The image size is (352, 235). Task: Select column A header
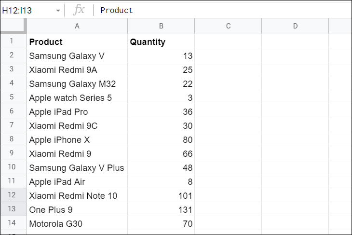77,26
